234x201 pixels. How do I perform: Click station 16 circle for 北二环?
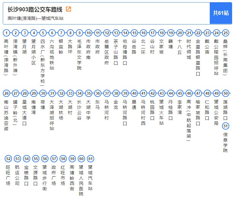(x=143, y=33)
